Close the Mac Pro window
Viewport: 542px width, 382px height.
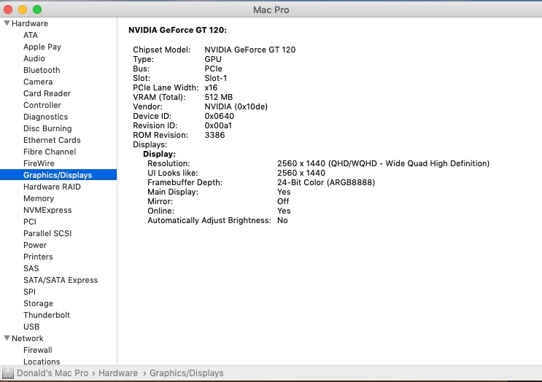pos(8,9)
